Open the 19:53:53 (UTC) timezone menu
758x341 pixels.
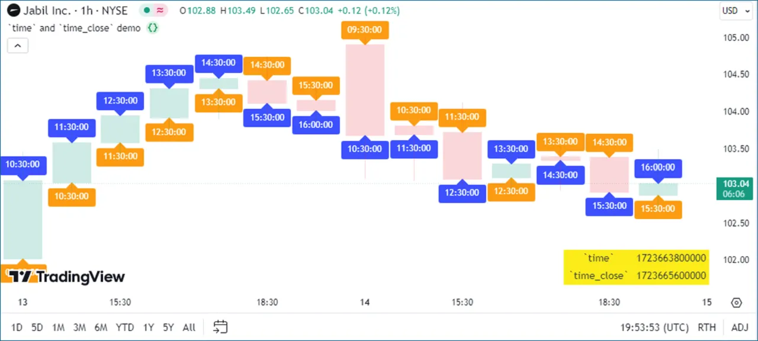point(654,327)
